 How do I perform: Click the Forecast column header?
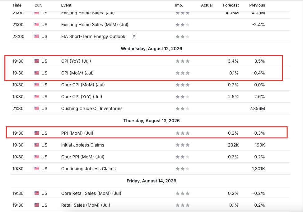[231, 5]
